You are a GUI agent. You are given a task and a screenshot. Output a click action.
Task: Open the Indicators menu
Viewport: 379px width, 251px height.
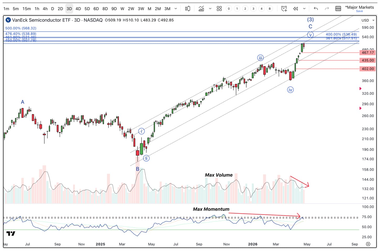(x=201, y=9)
